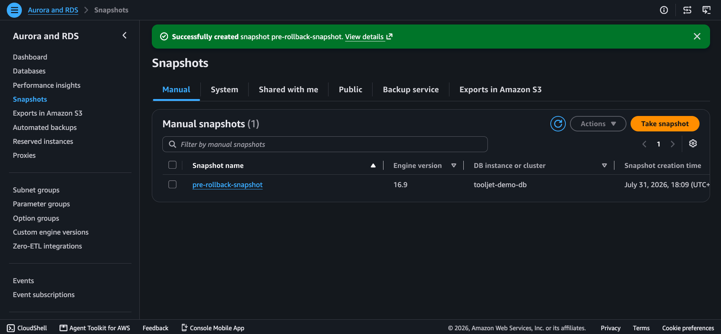Open Performance insights in the sidebar
The width and height of the screenshot is (721, 334).
[x=47, y=85]
